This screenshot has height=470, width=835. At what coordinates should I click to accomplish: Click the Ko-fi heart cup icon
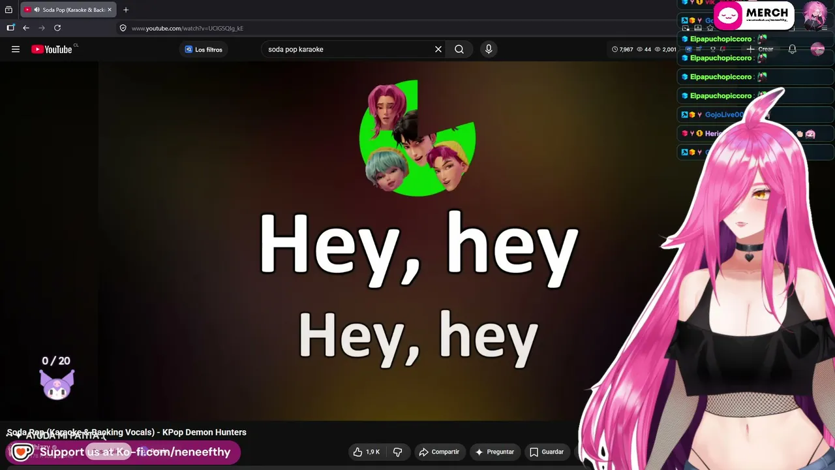(22, 452)
